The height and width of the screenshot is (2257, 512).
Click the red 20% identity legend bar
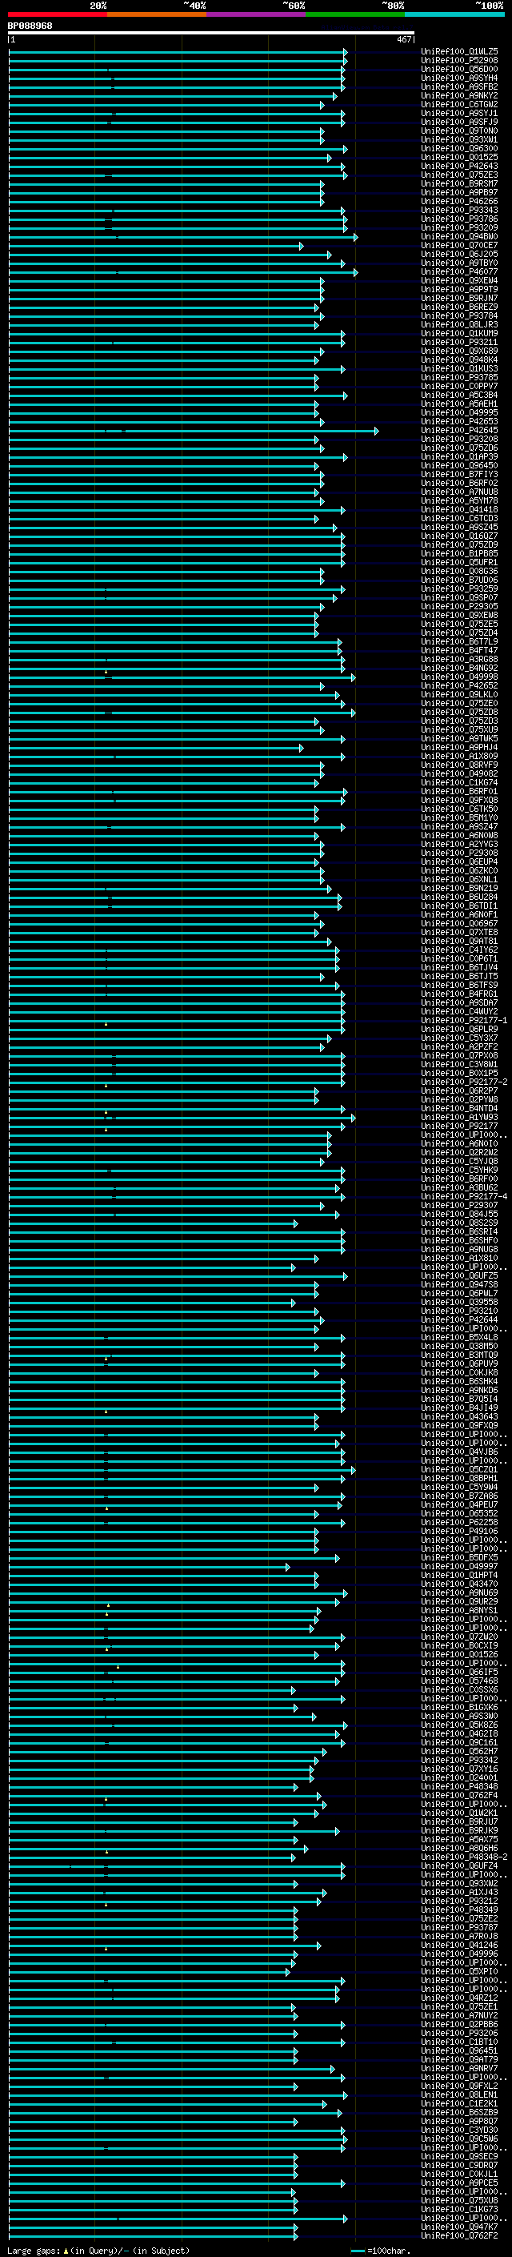(x=58, y=14)
